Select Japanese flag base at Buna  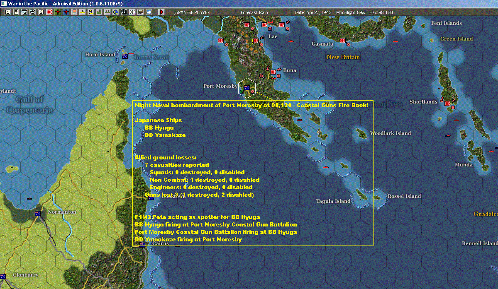pyautogui.click(x=273, y=72)
